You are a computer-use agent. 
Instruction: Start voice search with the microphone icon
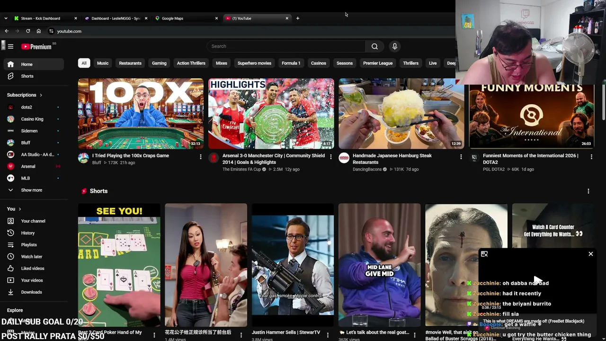click(394, 46)
